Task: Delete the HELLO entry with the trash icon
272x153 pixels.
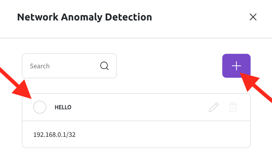Action: pyautogui.click(x=233, y=107)
